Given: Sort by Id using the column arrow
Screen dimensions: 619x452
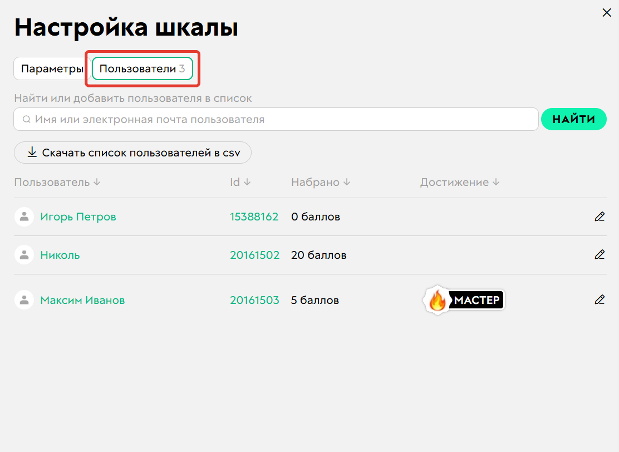Looking at the screenshot, I should tap(248, 182).
